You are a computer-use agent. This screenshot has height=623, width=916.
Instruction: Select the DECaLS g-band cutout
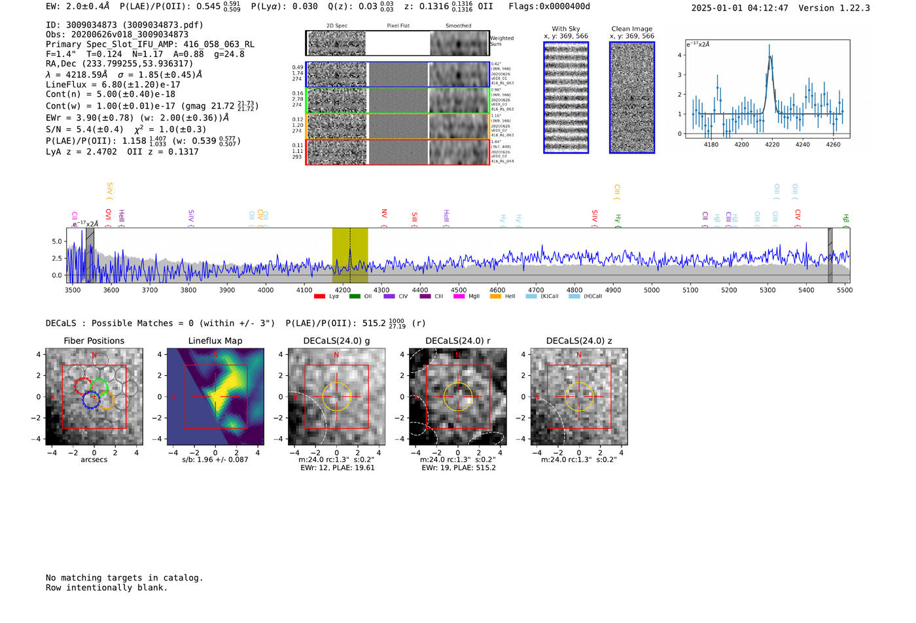tap(336, 397)
